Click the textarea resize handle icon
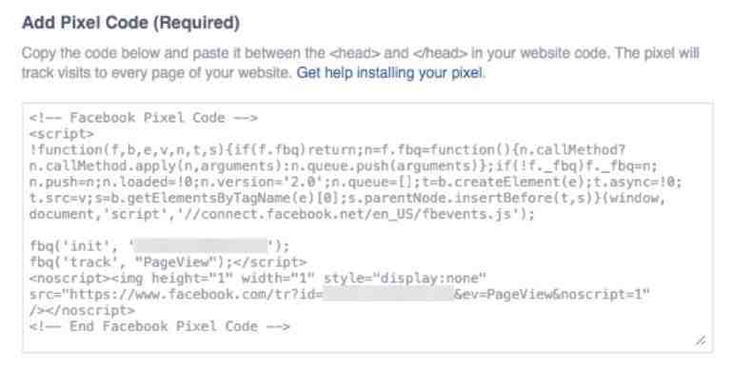731x368 pixels. click(x=701, y=341)
